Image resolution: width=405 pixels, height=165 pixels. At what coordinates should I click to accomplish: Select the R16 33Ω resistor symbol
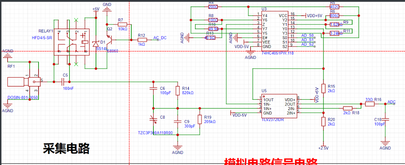click(370, 104)
